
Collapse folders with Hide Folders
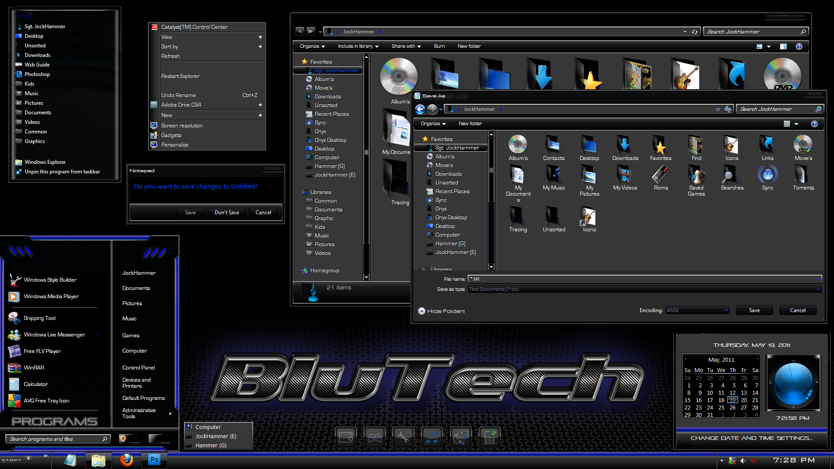pyautogui.click(x=441, y=311)
